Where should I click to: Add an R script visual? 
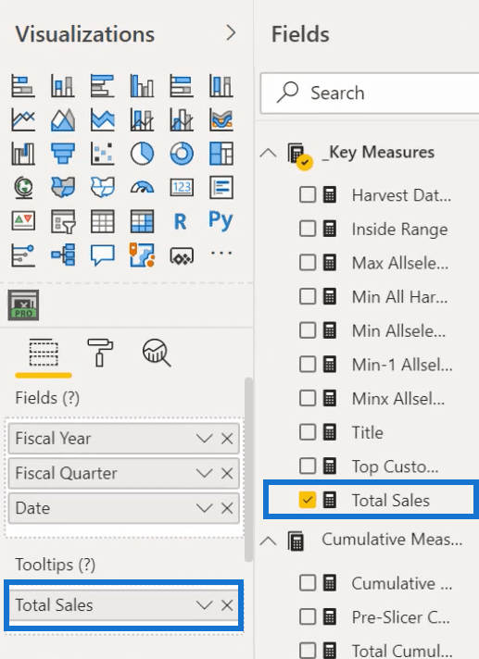tap(180, 221)
